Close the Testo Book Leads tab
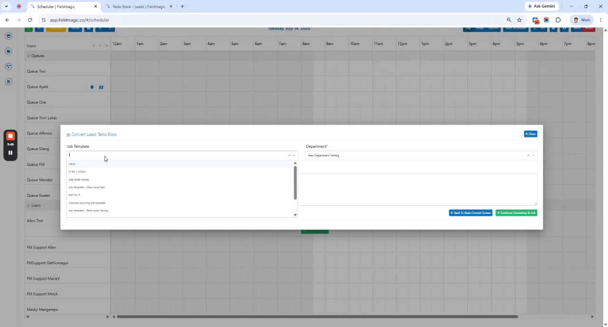 [x=171, y=7]
